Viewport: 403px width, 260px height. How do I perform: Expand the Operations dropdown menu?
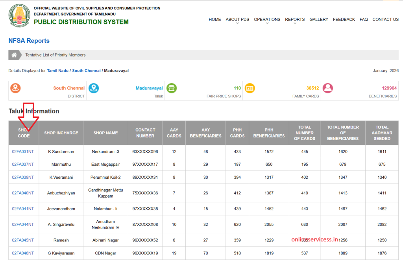pos(267,20)
